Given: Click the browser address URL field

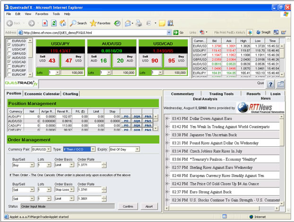Looking at the screenshot, I should [x=95, y=33].
